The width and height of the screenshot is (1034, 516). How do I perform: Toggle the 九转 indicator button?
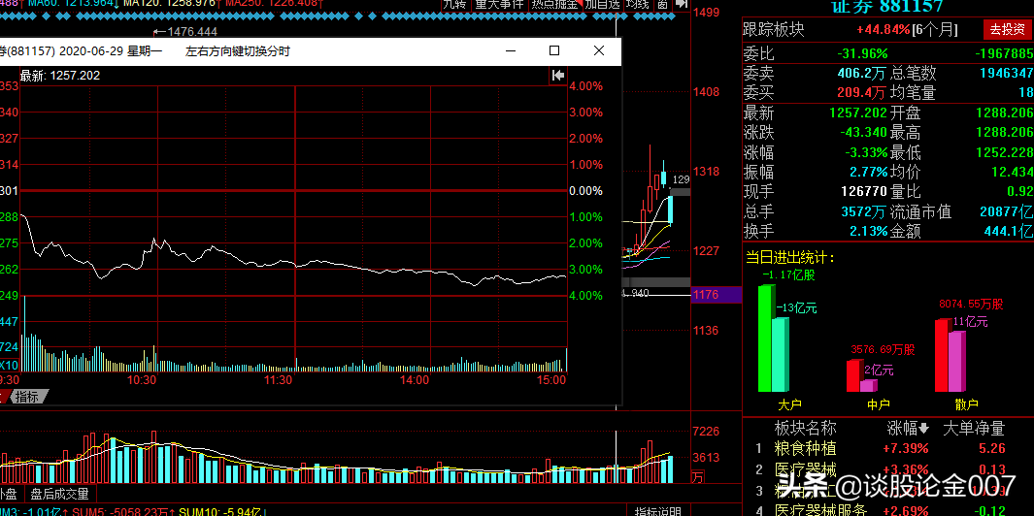pyautogui.click(x=454, y=5)
